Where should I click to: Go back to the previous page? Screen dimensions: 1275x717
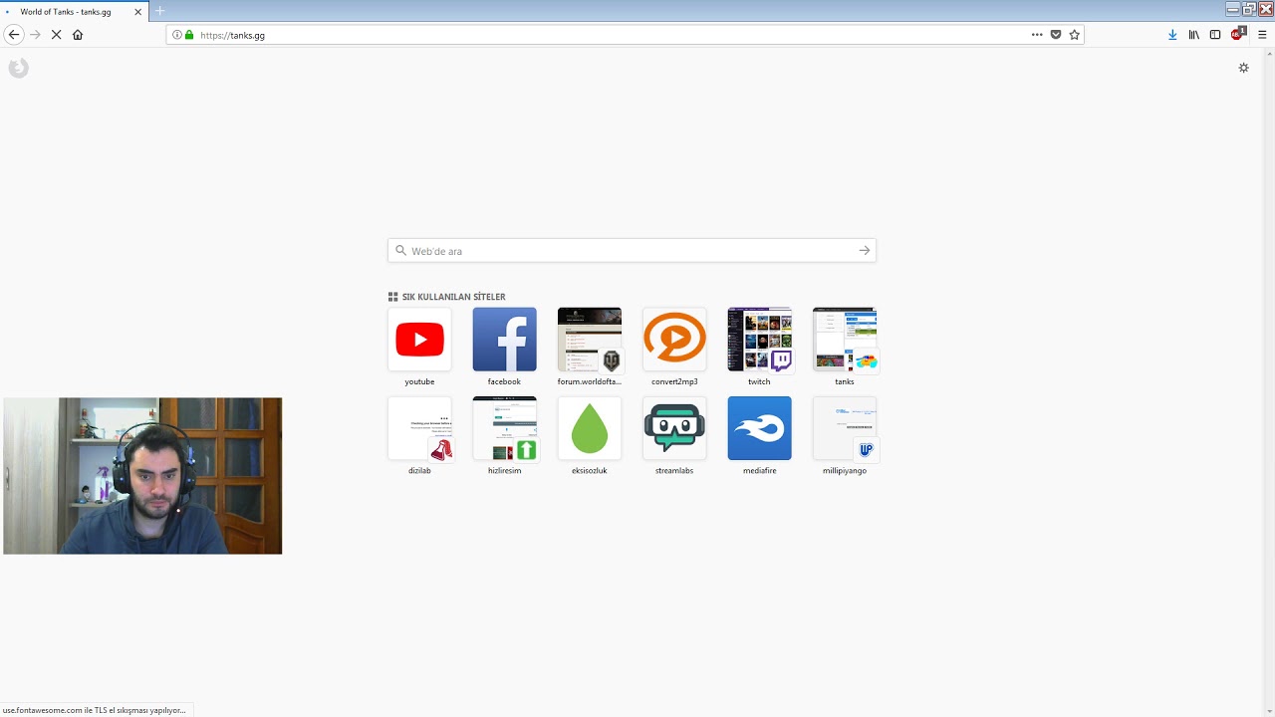[14, 35]
